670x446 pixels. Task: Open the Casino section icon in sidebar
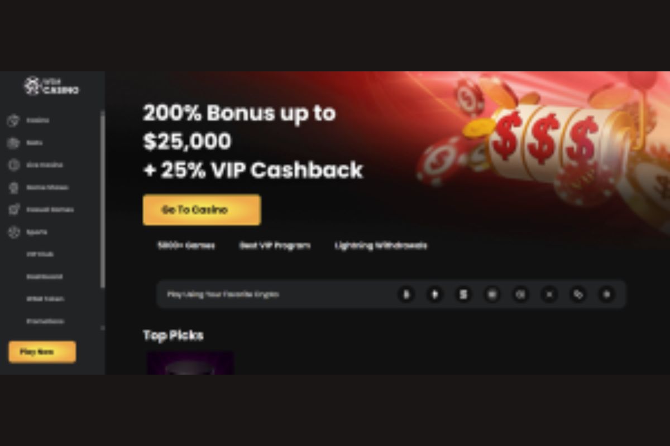tap(13, 120)
